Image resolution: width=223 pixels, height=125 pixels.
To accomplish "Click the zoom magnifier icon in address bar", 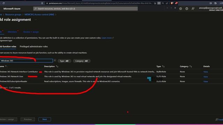I will (x=163, y=3).
